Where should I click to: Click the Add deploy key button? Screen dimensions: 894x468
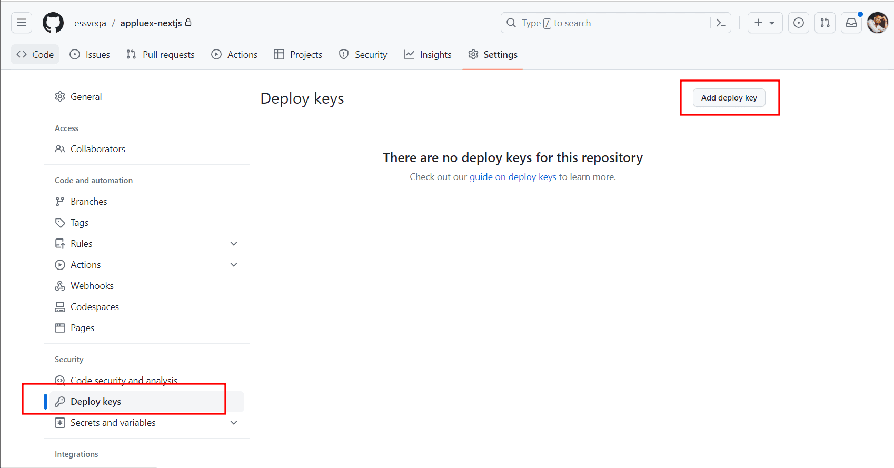coord(729,98)
